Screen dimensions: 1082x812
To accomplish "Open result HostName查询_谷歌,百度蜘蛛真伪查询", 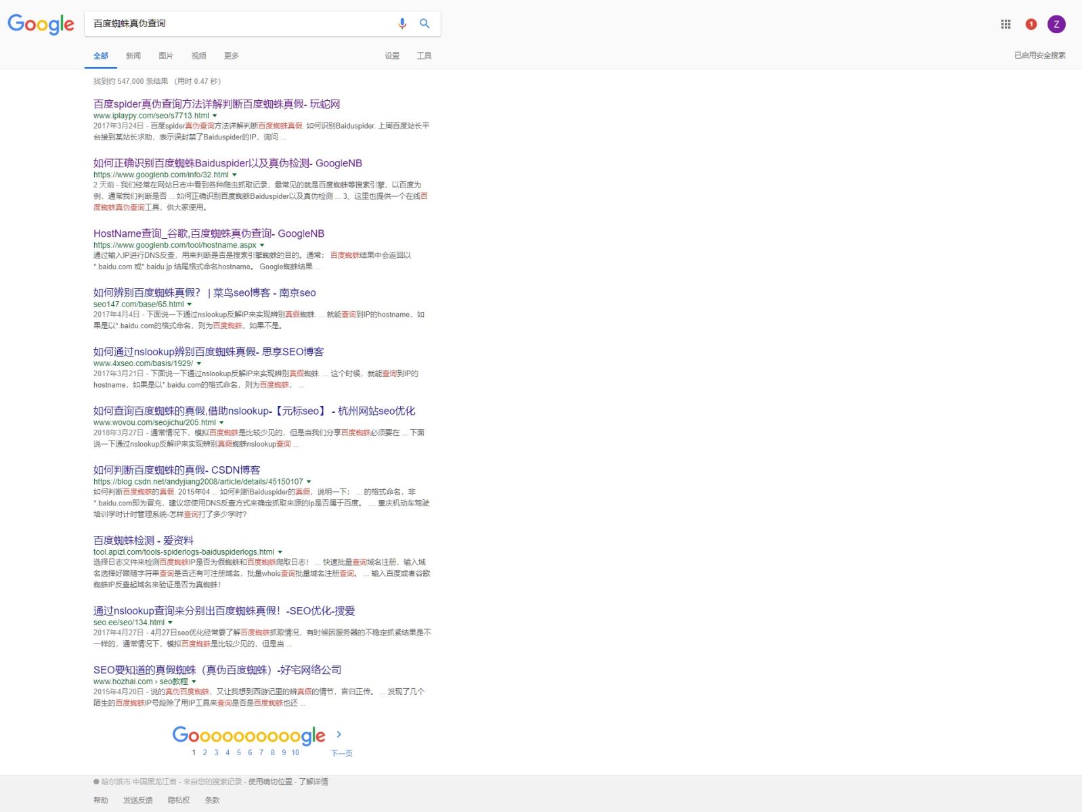I will tap(209, 233).
